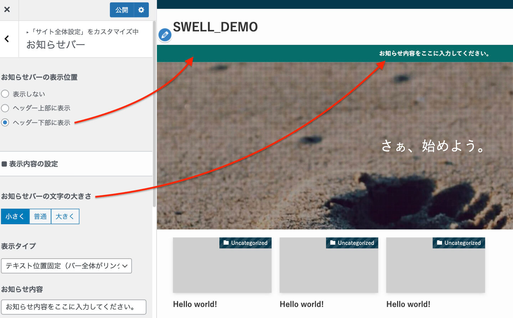Open the 表示タイプ dropdown menu

66,266
